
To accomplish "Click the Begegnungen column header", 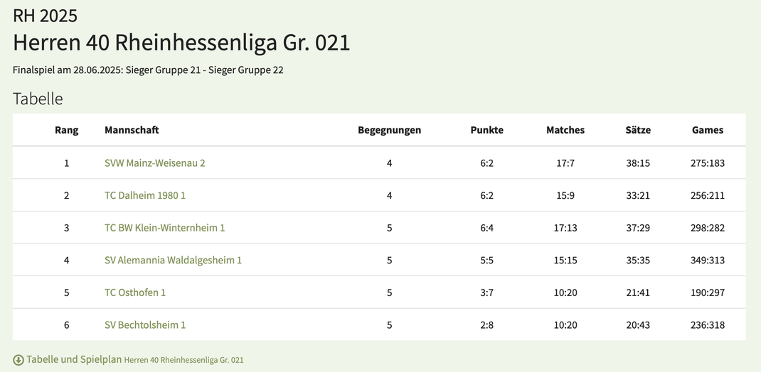I will (x=390, y=130).
